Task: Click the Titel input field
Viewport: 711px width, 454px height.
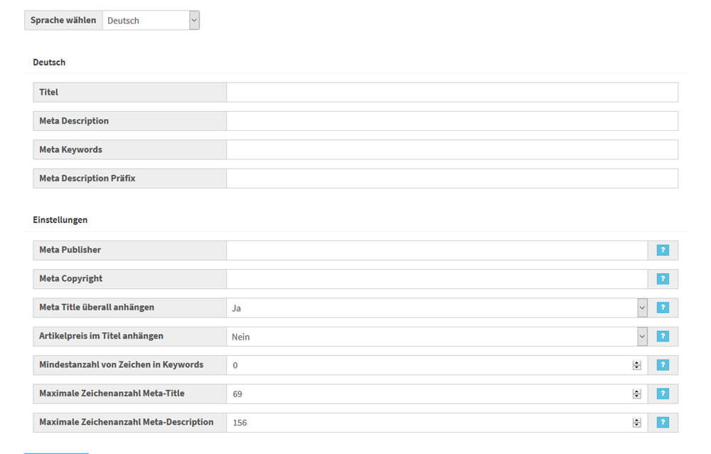Action: tap(451, 93)
